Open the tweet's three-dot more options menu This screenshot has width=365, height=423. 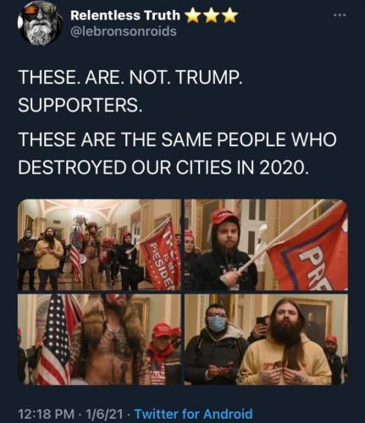340,16
